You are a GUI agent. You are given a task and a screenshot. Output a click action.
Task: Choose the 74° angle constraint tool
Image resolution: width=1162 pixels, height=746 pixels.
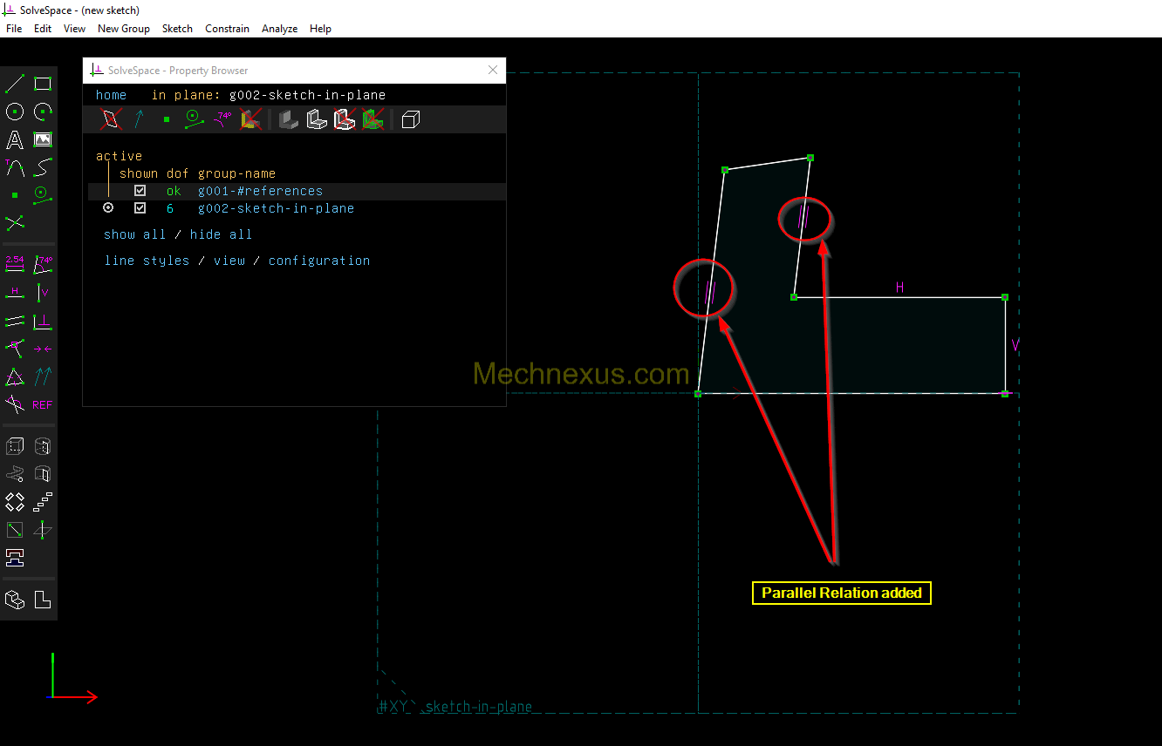[x=43, y=263]
